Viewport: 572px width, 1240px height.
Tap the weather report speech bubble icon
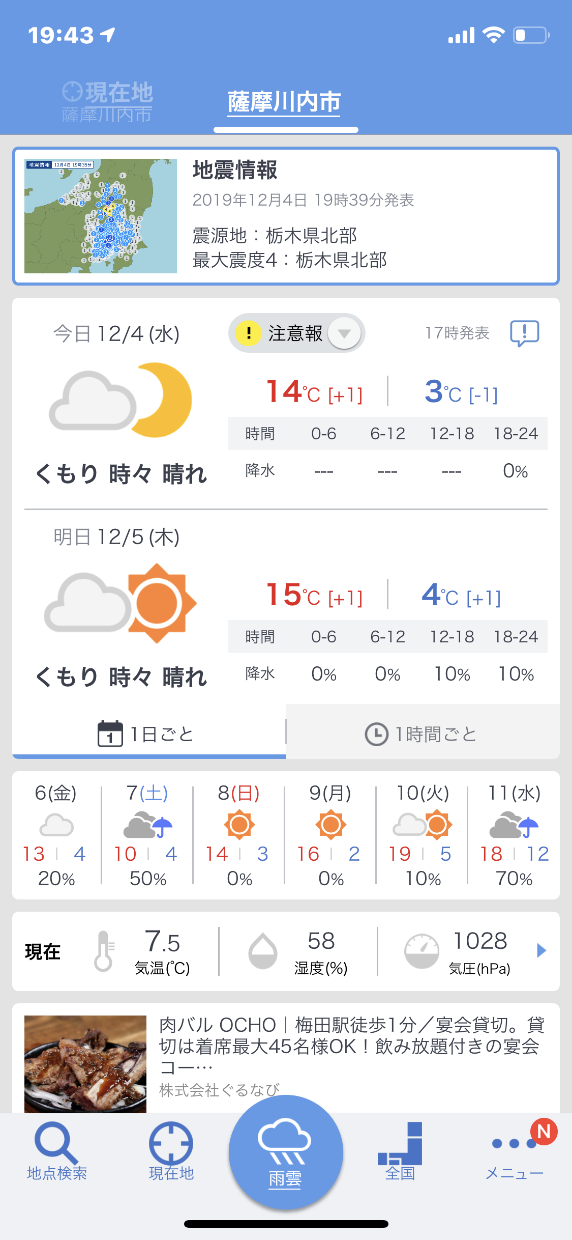524,333
